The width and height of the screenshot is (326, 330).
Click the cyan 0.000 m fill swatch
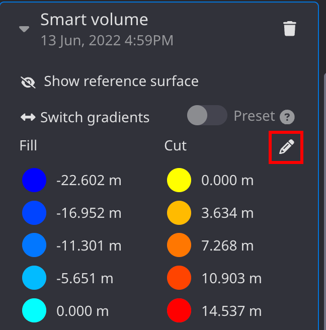(34, 311)
